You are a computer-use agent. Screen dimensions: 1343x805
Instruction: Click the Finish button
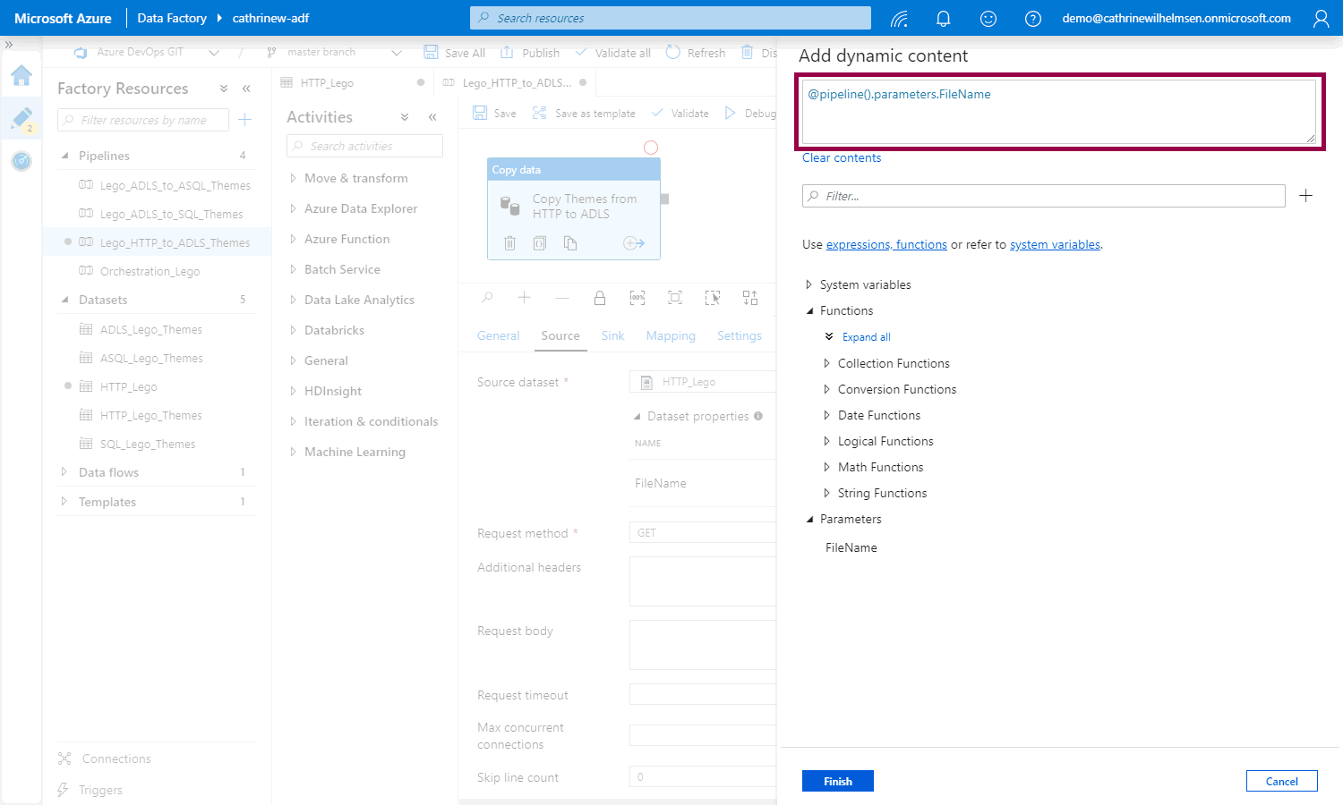837,781
